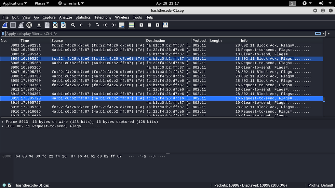This screenshot has width=335, height=188.
Task: Zoom in main window text
Action: 141,25
